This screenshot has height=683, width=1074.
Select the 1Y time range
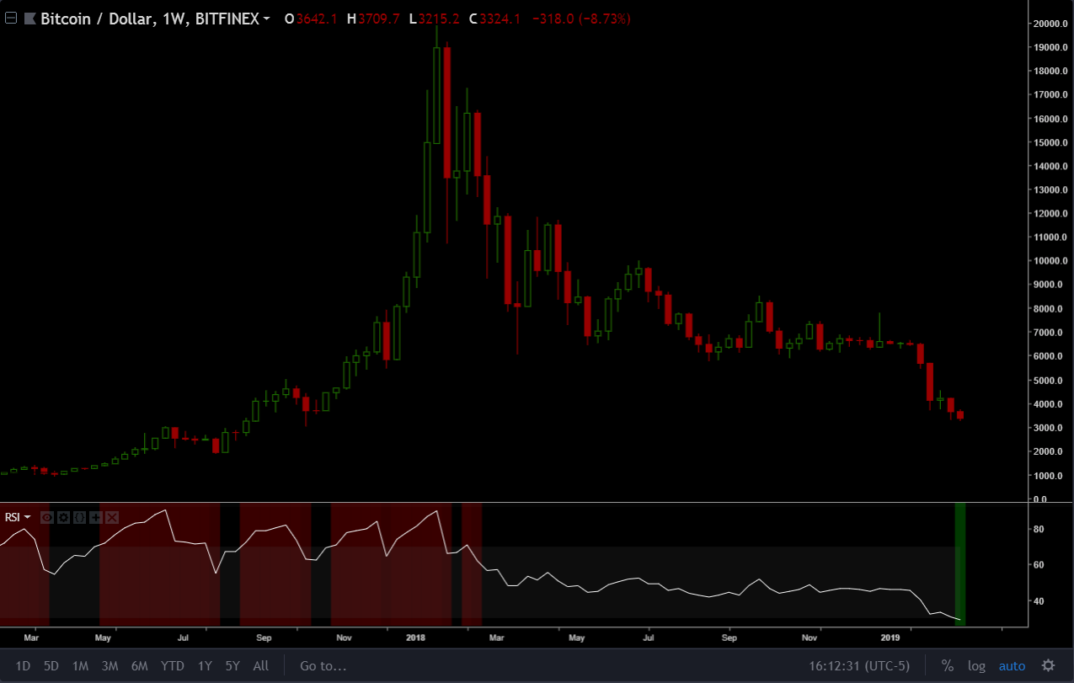pyautogui.click(x=205, y=666)
